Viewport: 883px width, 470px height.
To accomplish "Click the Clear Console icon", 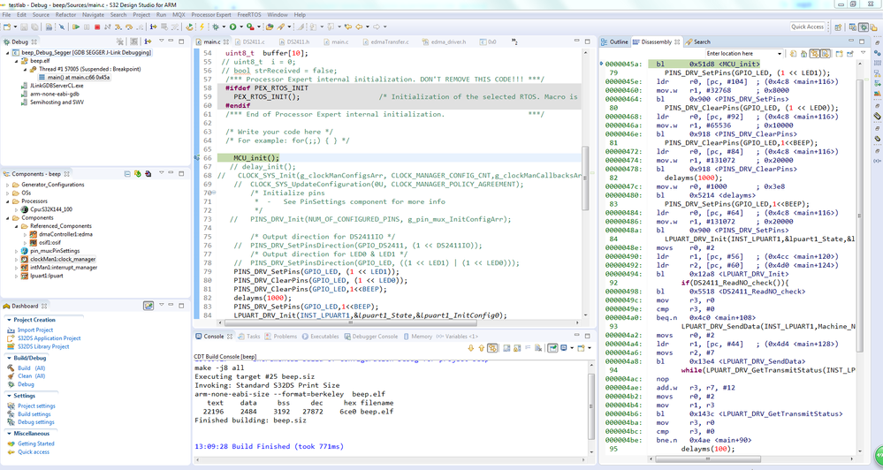I will [x=538, y=348].
